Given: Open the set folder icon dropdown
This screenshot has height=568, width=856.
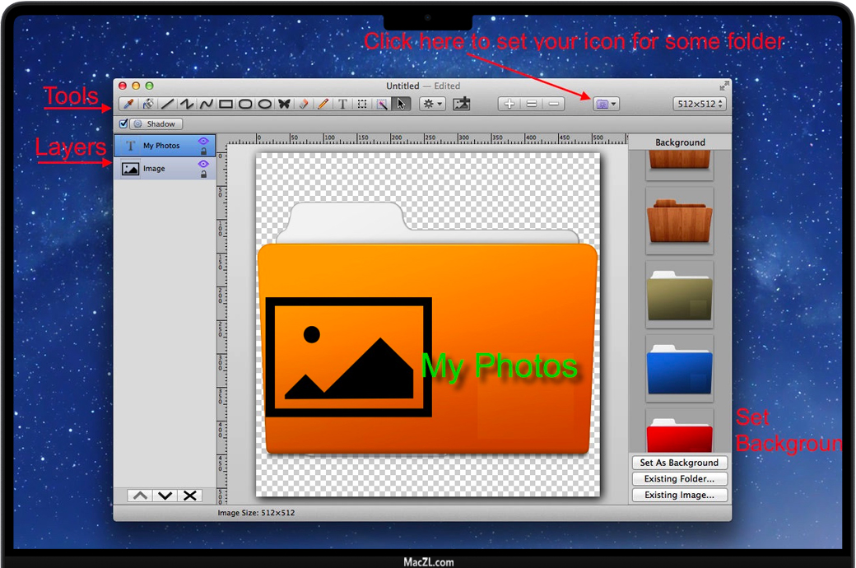Looking at the screenshot, I should click(606, 104).
